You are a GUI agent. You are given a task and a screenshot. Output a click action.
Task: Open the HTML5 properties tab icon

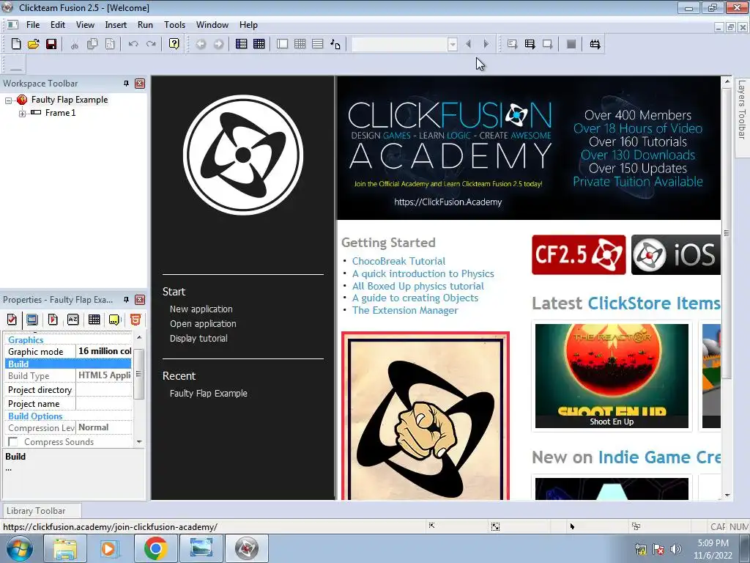click(x=135, y=320)
